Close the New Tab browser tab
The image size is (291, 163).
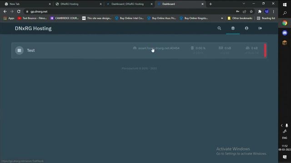(x=50, y=4)
